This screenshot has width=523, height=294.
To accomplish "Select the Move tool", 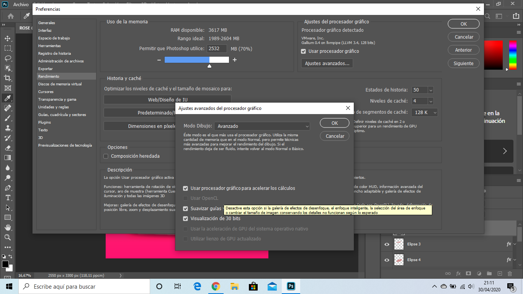I will point(8,38).
